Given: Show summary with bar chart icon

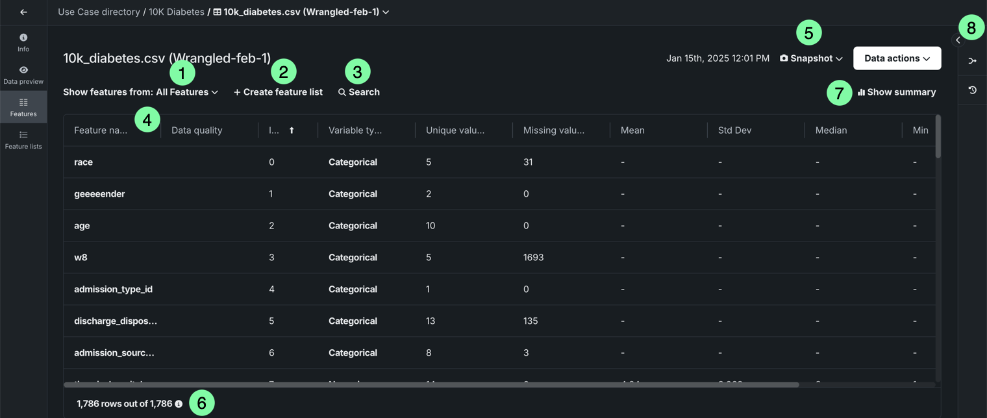Looking at the screenshot, I should pos(896,92).
